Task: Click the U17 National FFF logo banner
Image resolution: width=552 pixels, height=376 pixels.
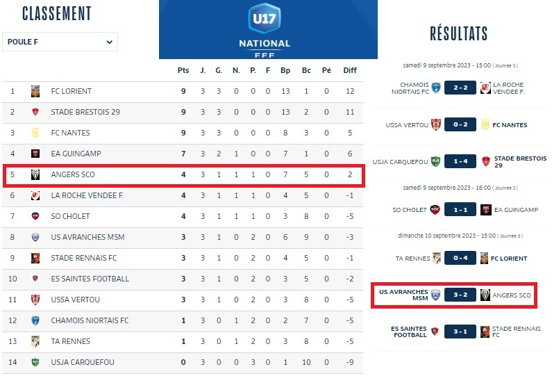Action: coord(268,29)
